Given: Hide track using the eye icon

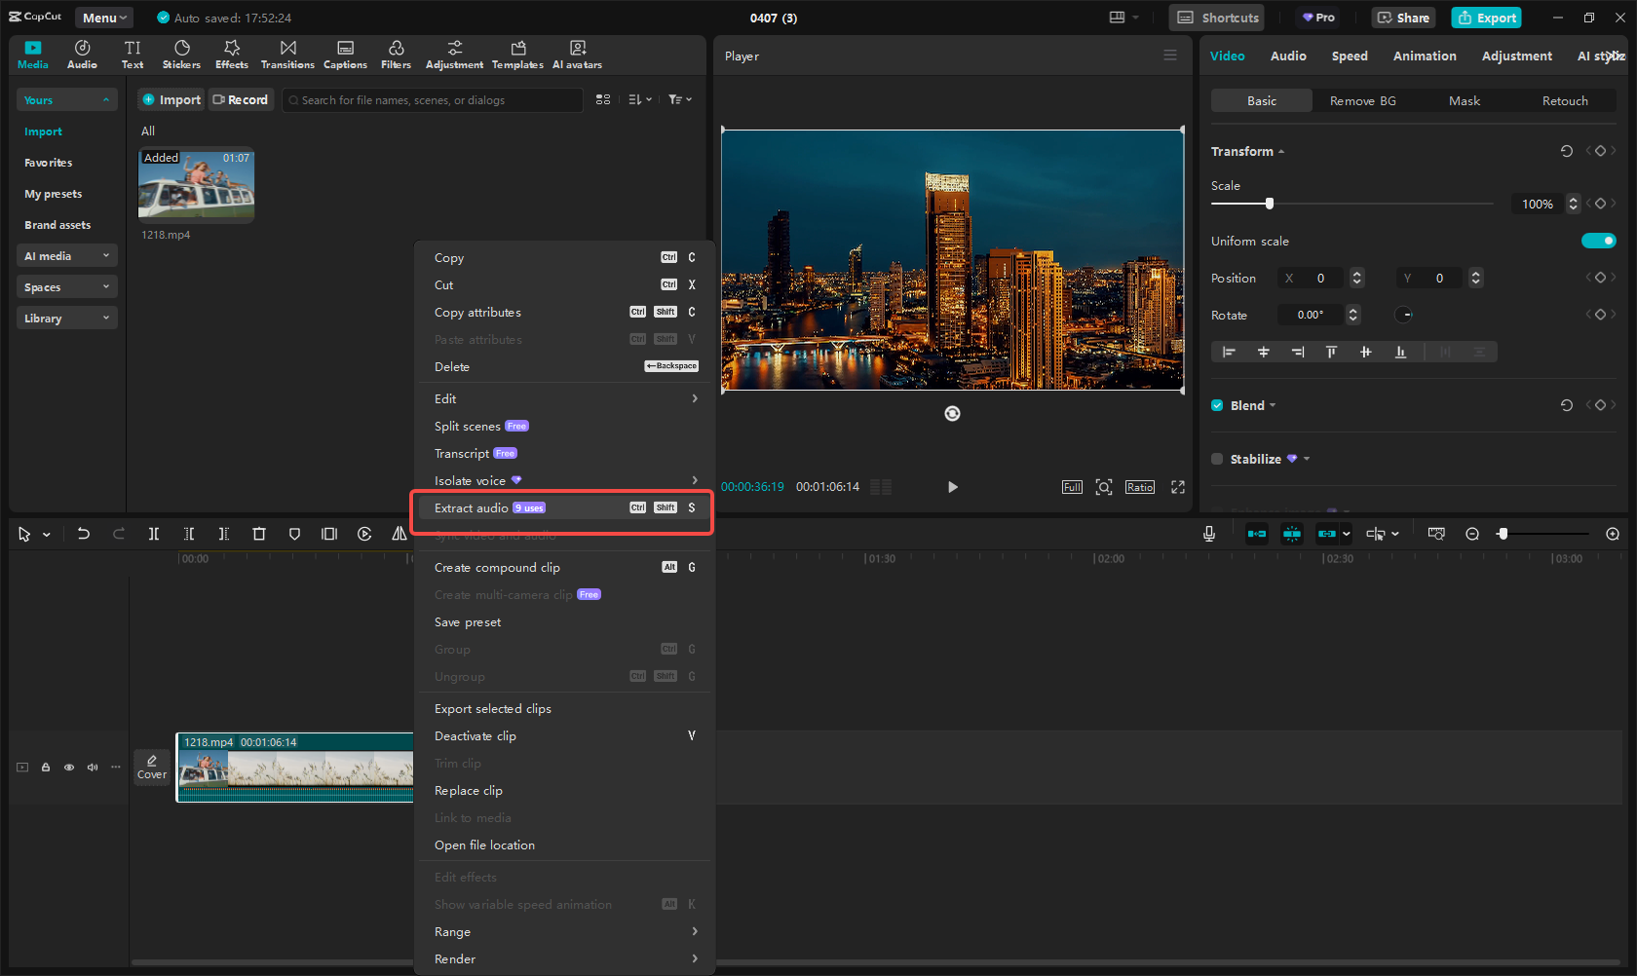Looking at the screenshot, I should pyautogui.click(x=69, y=768).
